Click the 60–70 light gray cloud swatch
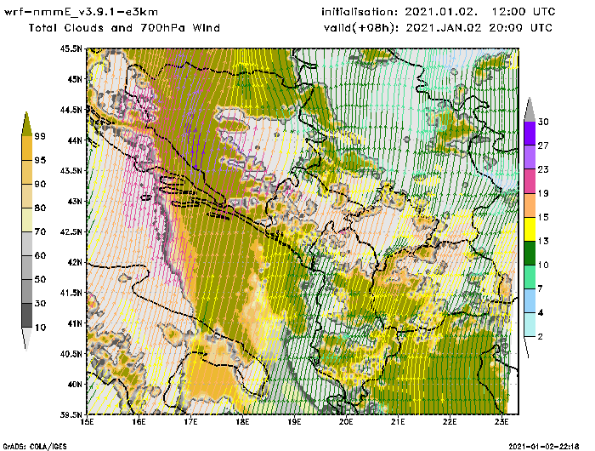 26,243
